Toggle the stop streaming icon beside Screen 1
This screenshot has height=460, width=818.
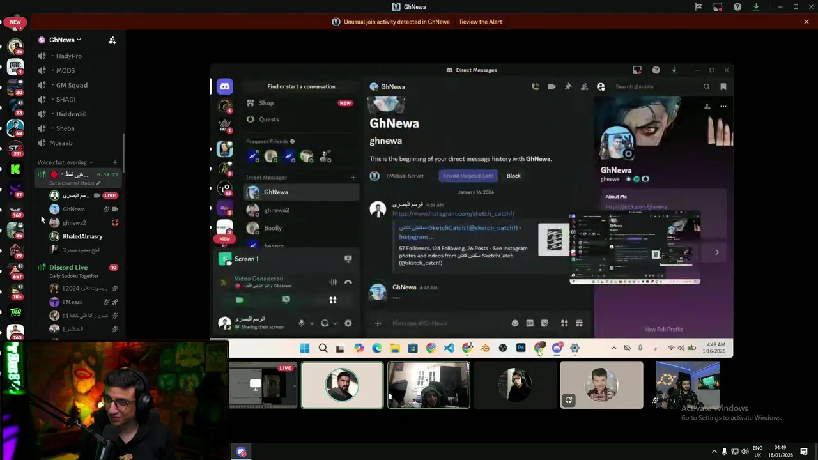click(348, 259)
